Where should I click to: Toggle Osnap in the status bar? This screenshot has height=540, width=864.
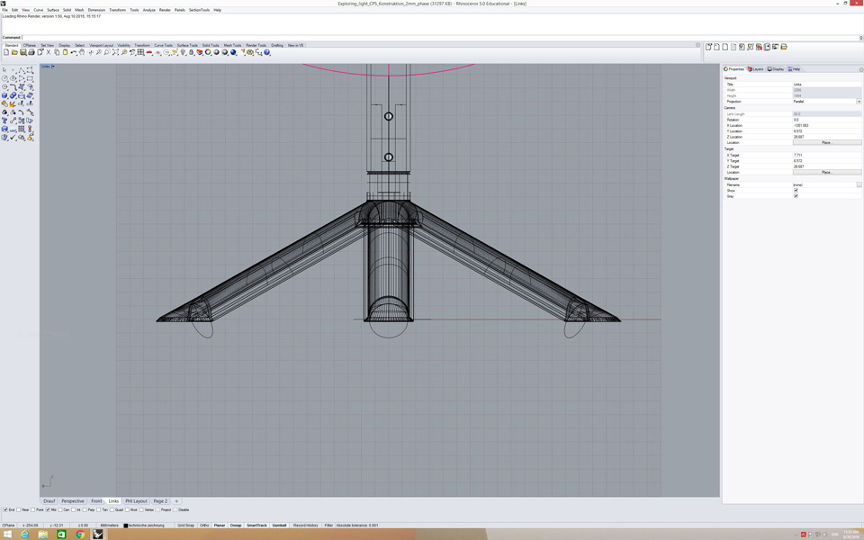[x=236, y=525]
